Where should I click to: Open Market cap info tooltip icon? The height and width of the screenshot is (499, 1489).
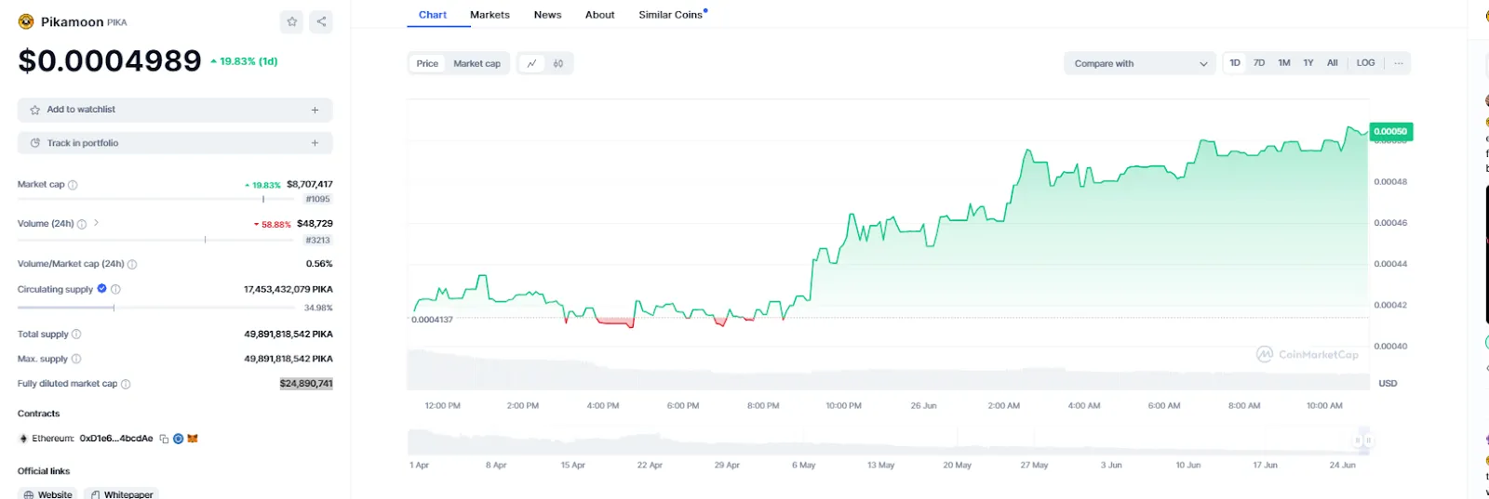(x=73, y=185)
